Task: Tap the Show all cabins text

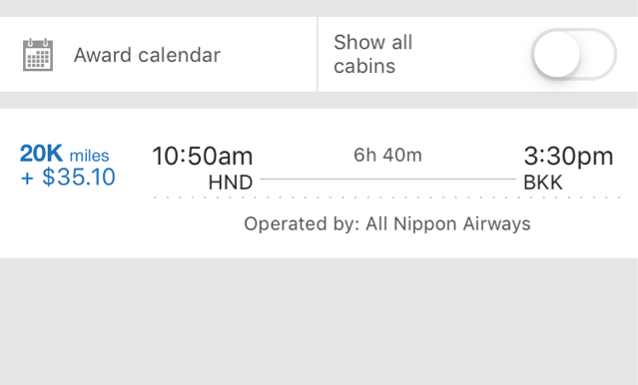Action: click(x=373, y=54)
